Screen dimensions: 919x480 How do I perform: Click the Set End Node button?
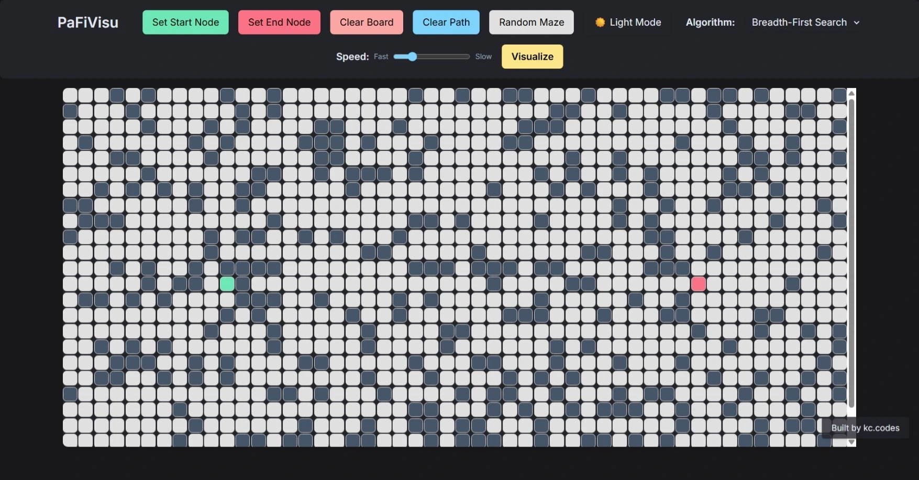point(279,23)
